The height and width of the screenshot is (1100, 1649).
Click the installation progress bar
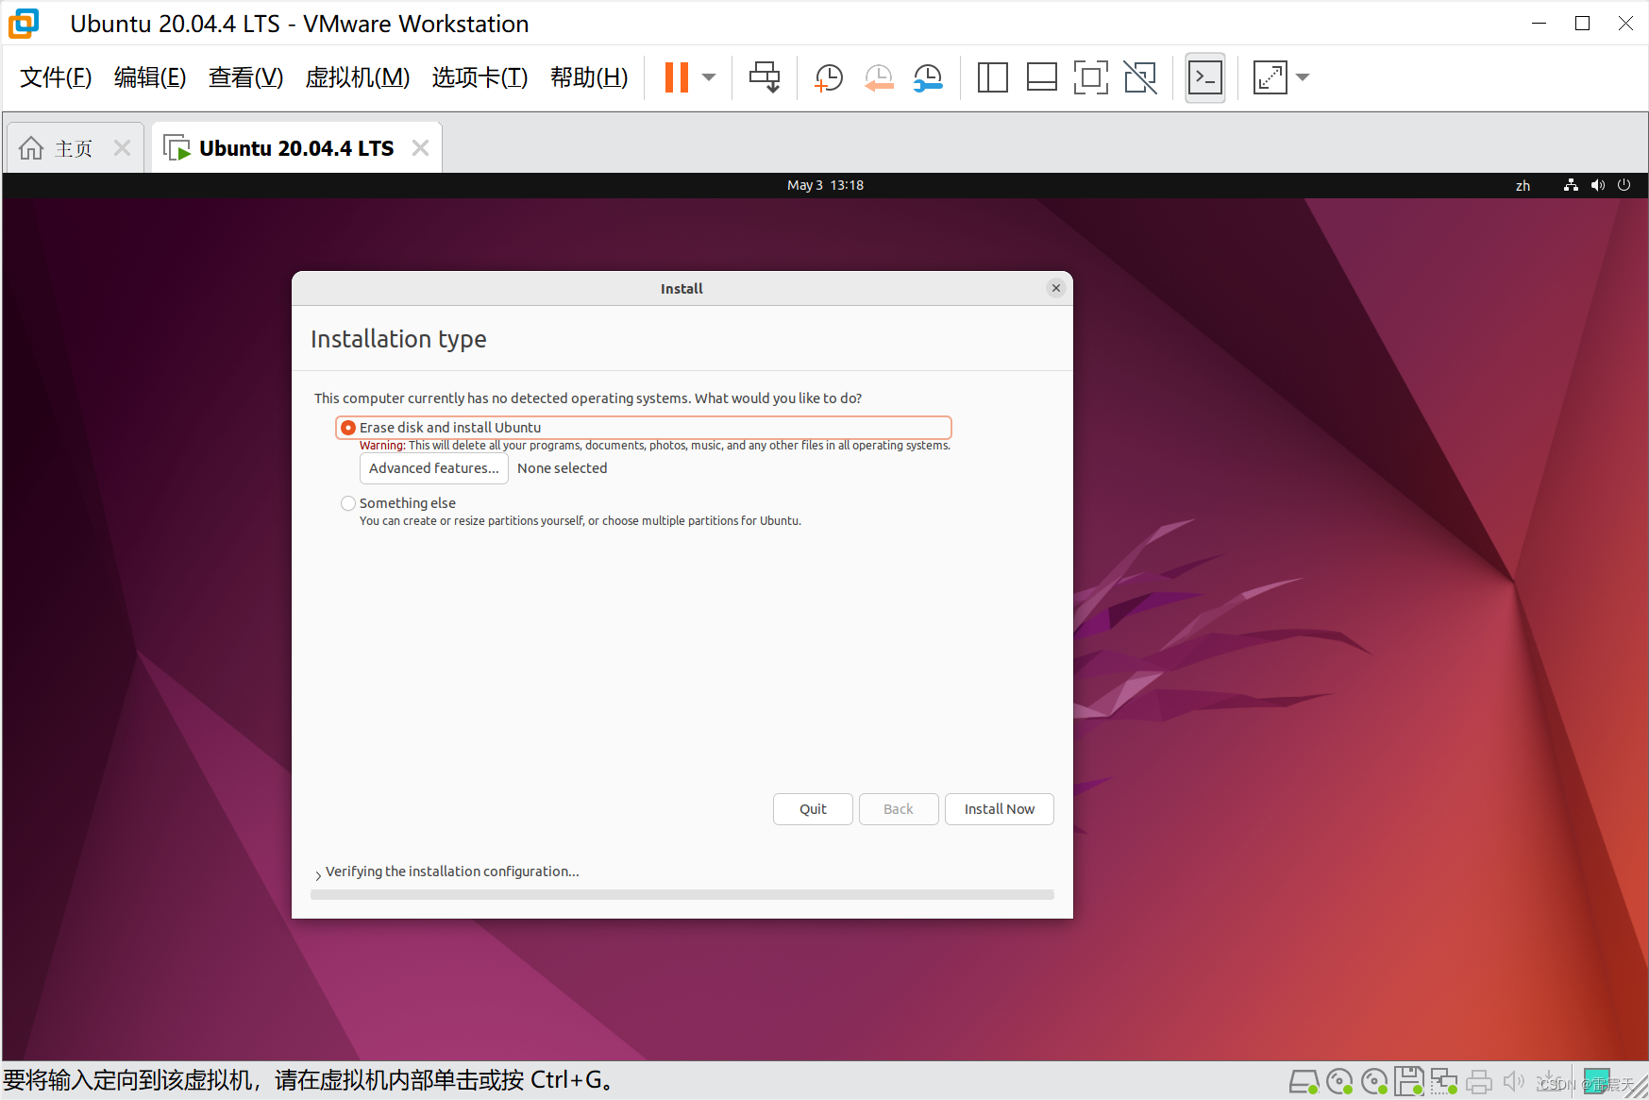tap(682, 894)
